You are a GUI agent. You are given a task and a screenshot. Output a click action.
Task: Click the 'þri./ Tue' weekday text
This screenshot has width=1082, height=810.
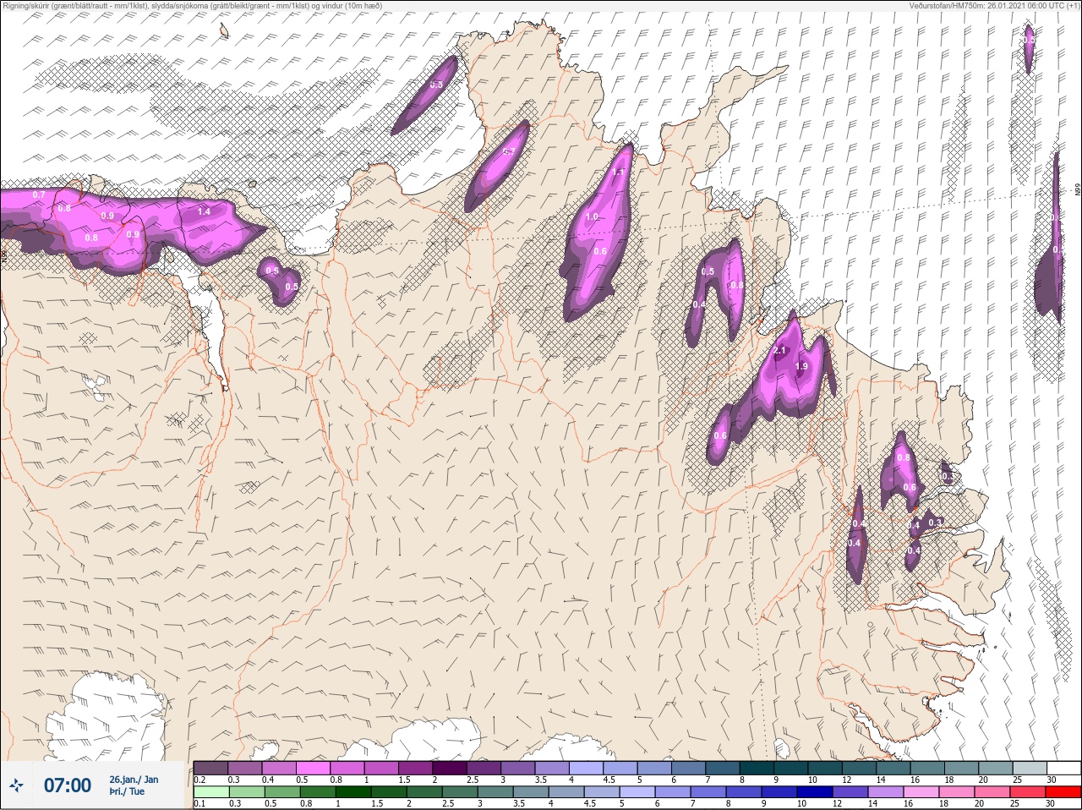127,792
